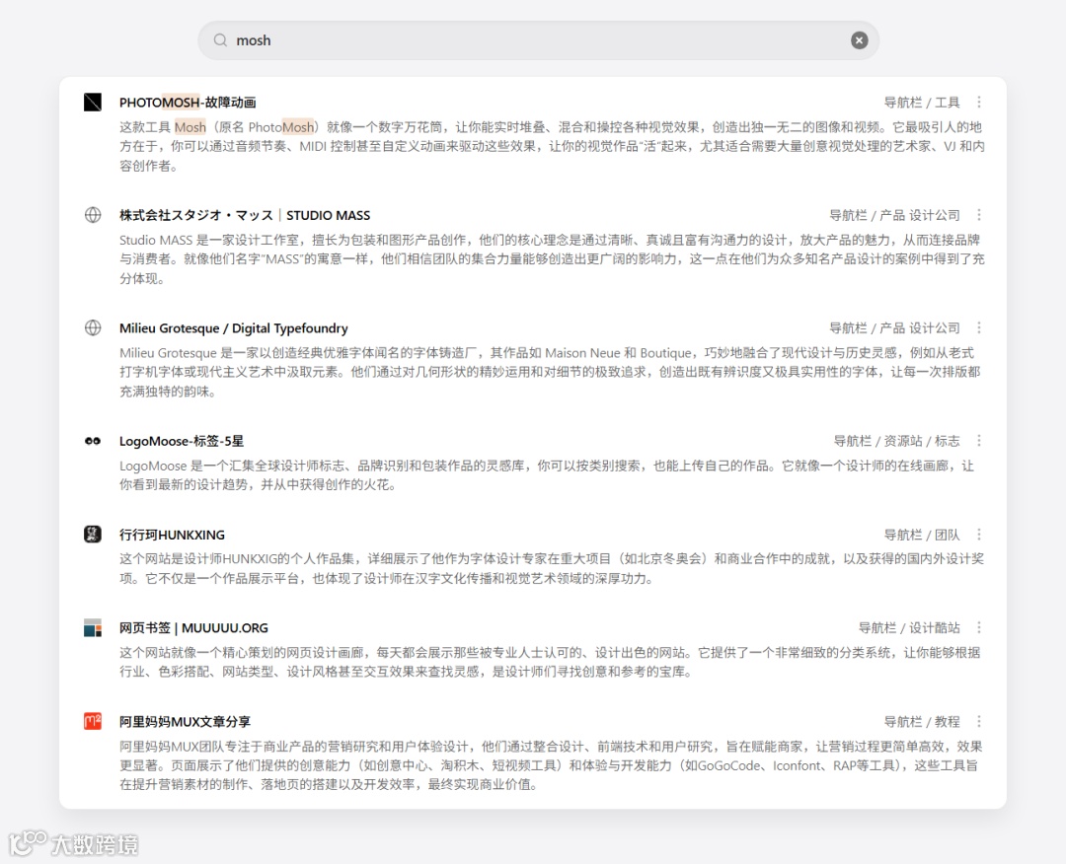Click the 行行珂HUNKXING favicon

click(x=93, y=534)
